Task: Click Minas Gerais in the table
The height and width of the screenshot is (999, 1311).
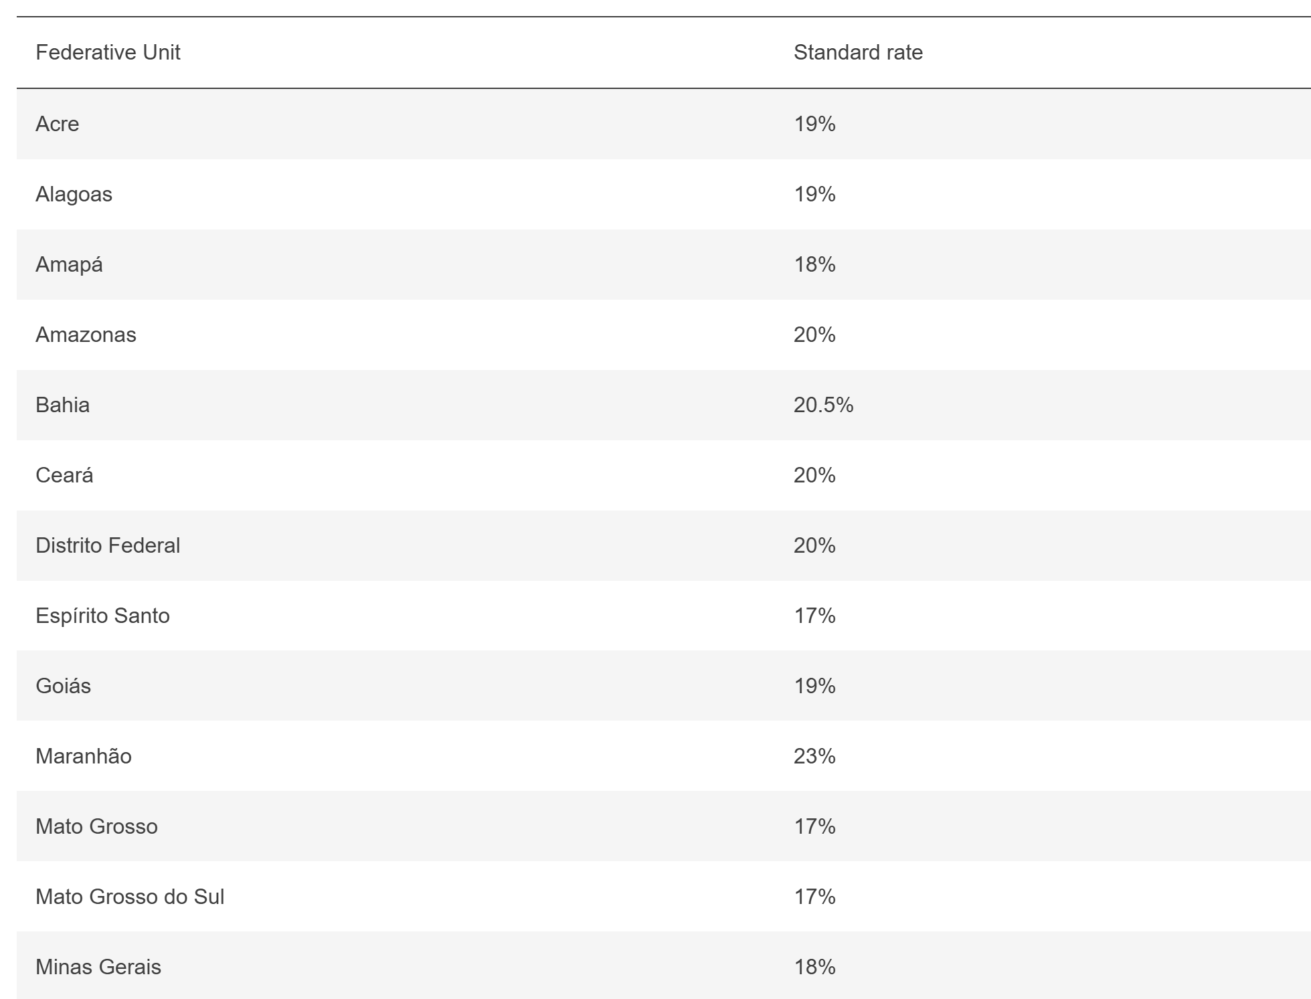Action: (x=98, y=967)
